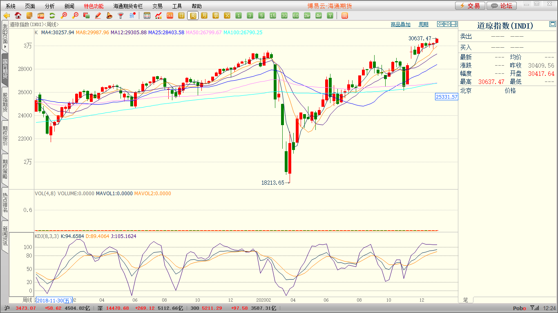
Task: Open the 海通期货专栏 menu
Action: [128, 6]
